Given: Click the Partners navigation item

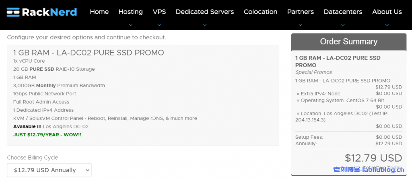Looking at the screenshot, I should (300, 12).
